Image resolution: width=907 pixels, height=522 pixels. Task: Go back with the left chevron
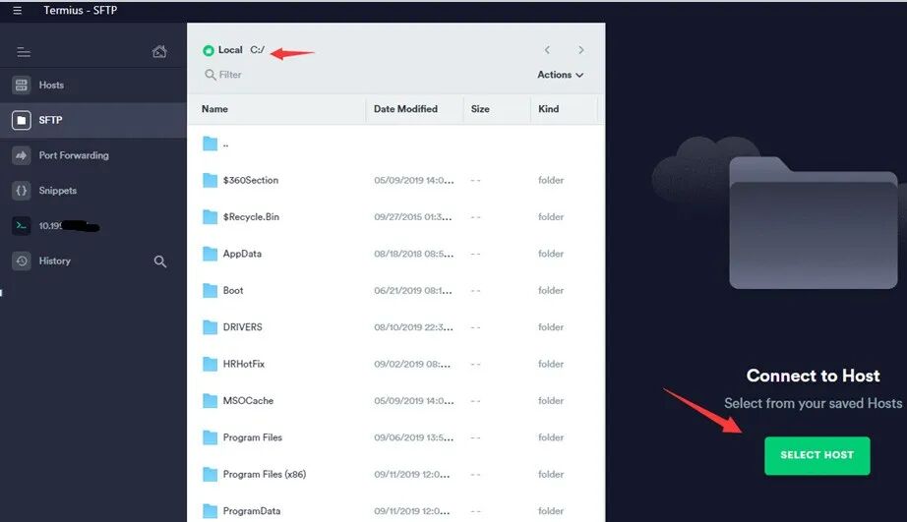(547, 50)
